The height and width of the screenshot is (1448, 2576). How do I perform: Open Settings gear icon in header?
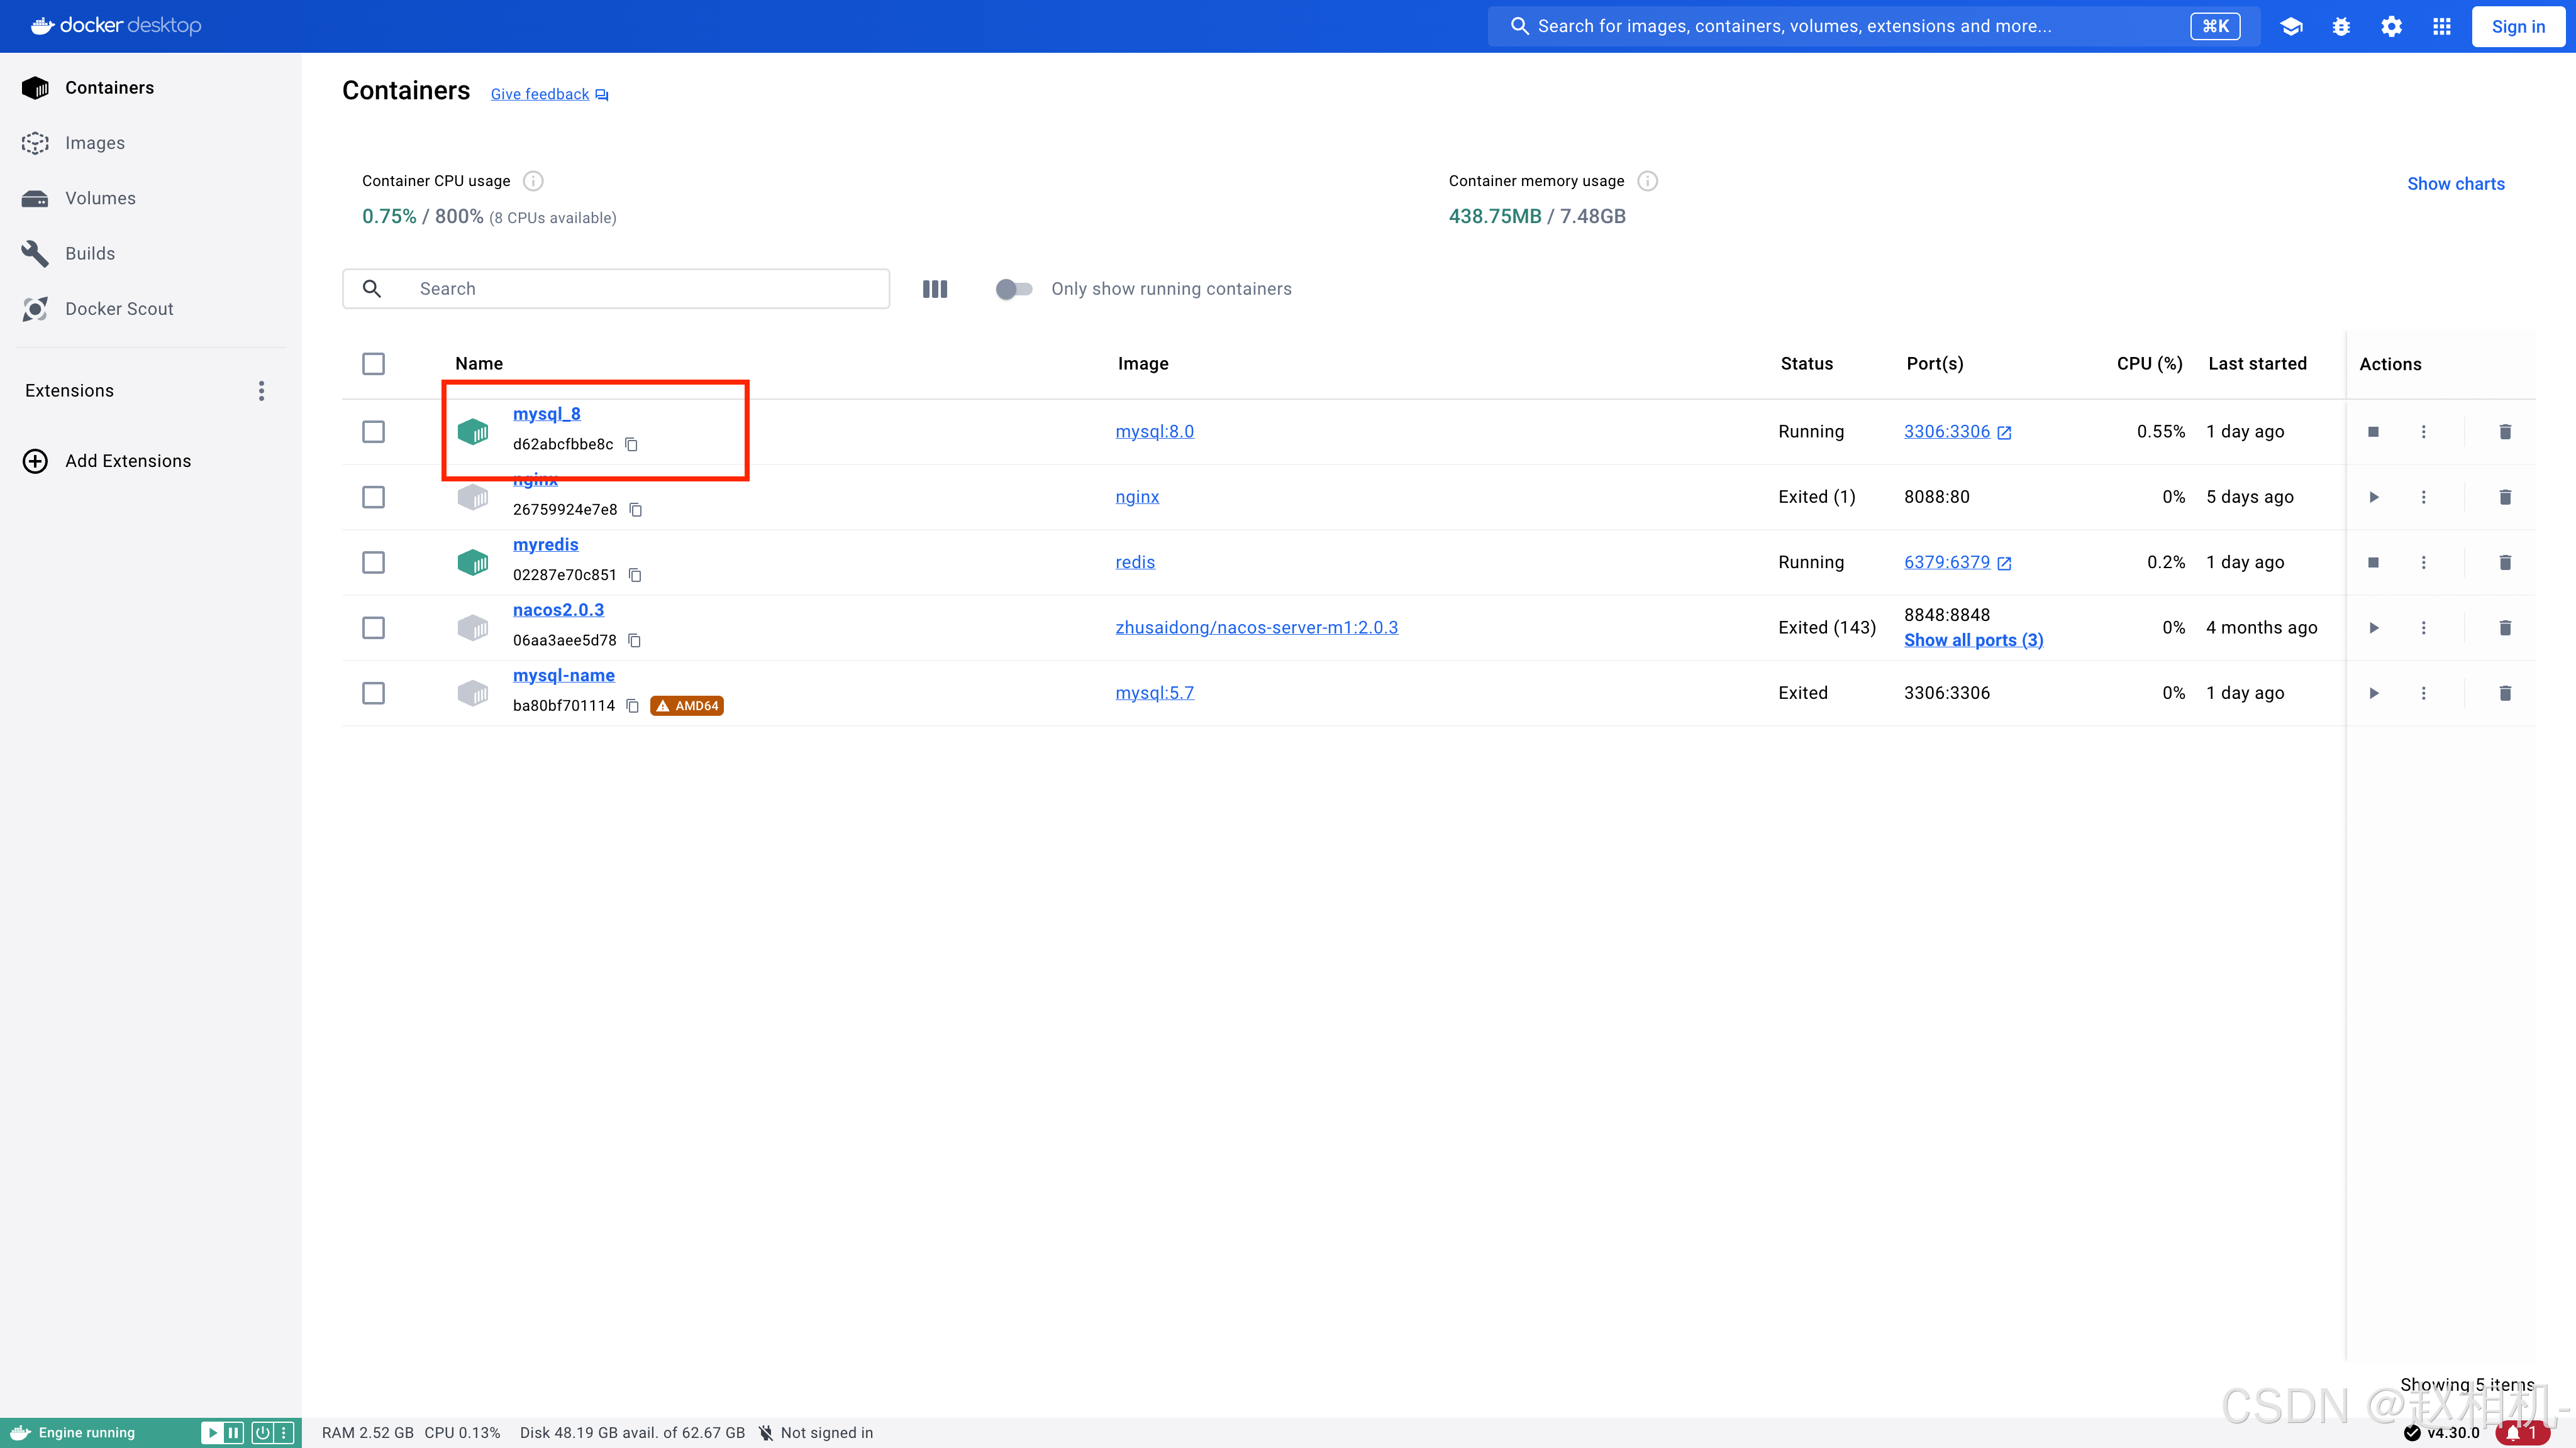(x=2391, y=27)
